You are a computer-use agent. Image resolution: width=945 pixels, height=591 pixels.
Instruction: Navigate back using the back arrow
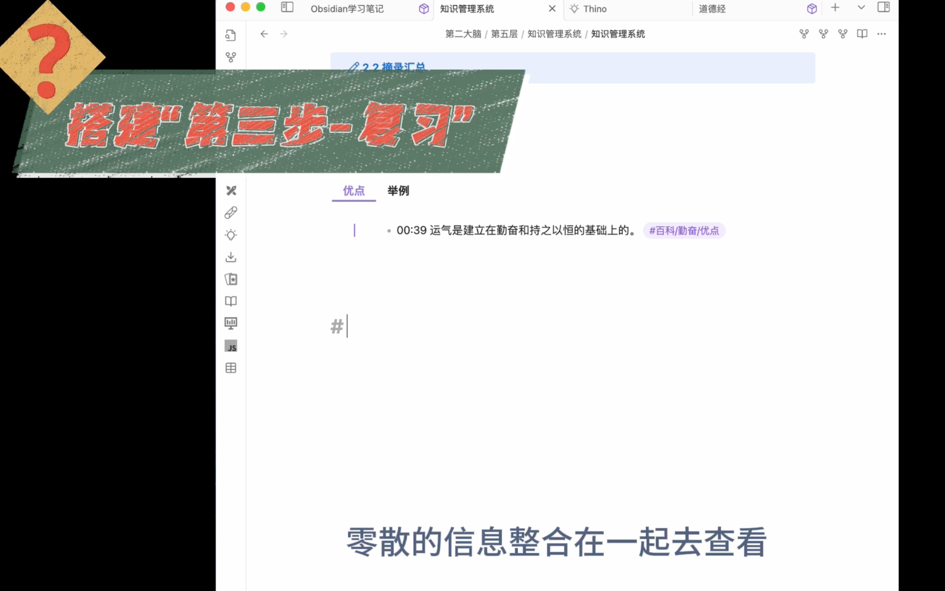264,34
